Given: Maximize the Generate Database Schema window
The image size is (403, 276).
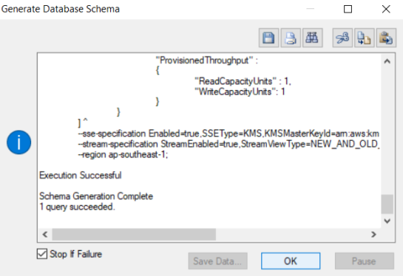Looking at the screenshot, I should click(x=348, y=10).
